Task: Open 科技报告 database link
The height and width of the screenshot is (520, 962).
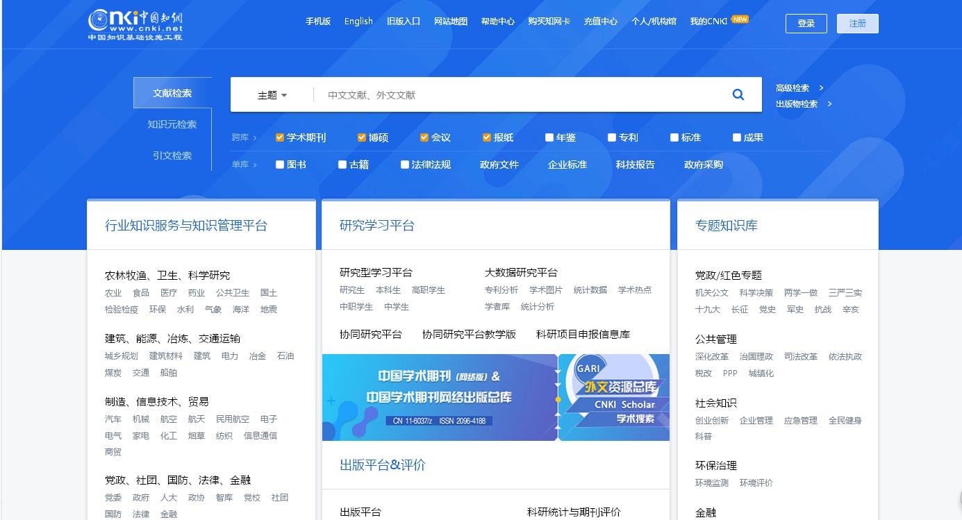Action: point(636,165)
